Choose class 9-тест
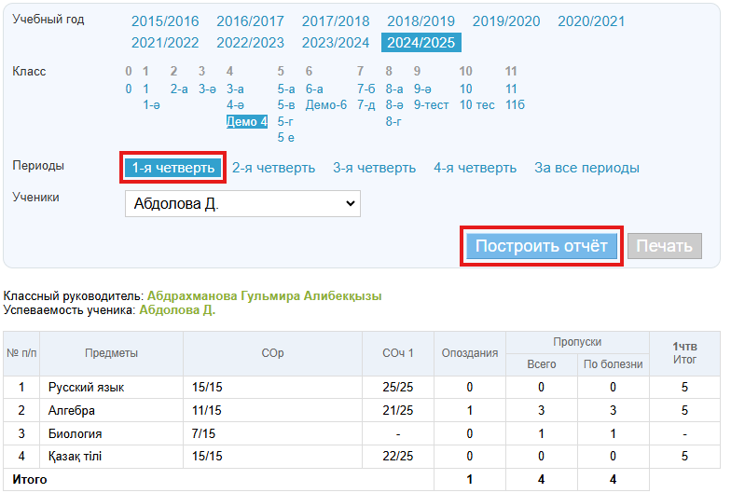731x493 pixels. 431,104
